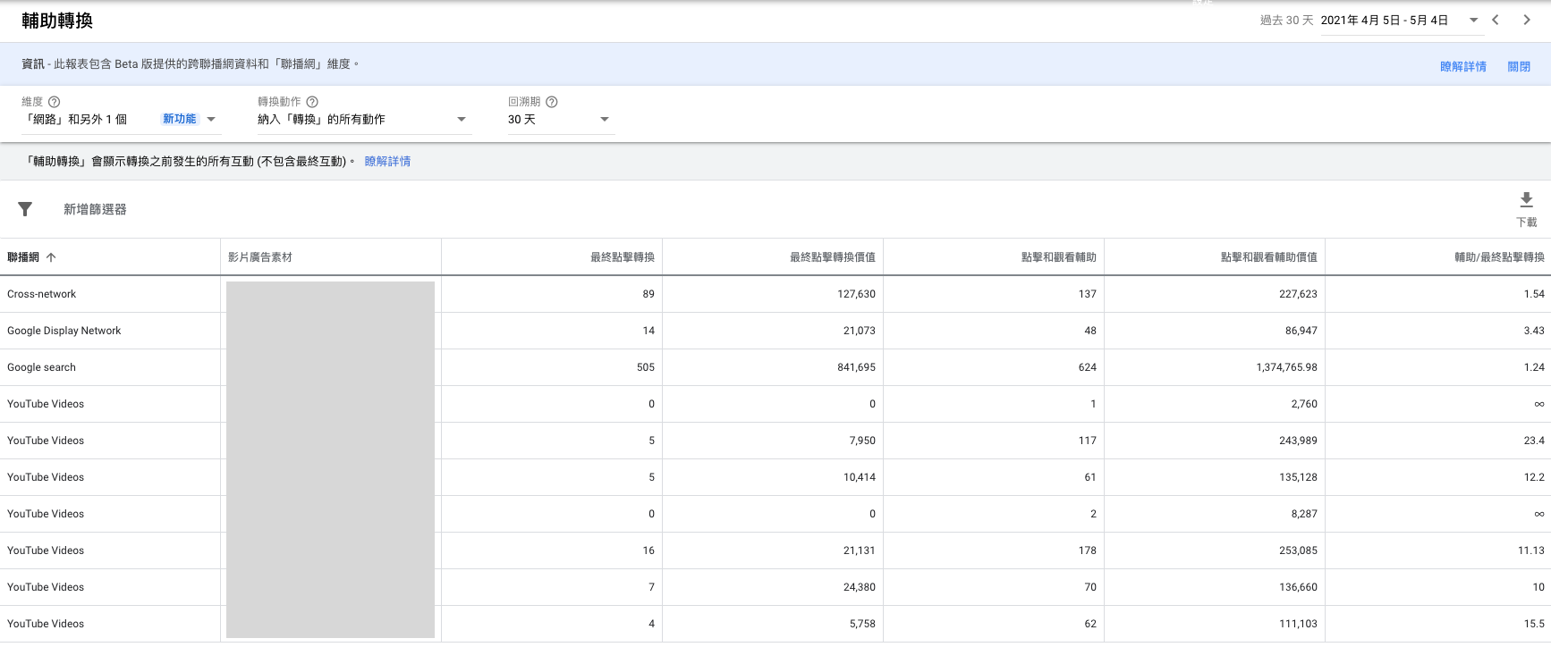Screen dimensions: 1551x647
Task: Click the download arrow icon
Action: pyautogui.click(x=1526, y=200)
